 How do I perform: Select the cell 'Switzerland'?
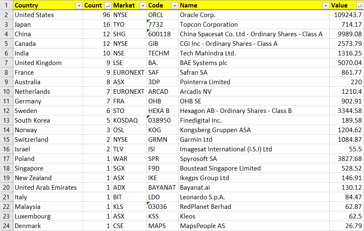[x=48, y=139]
